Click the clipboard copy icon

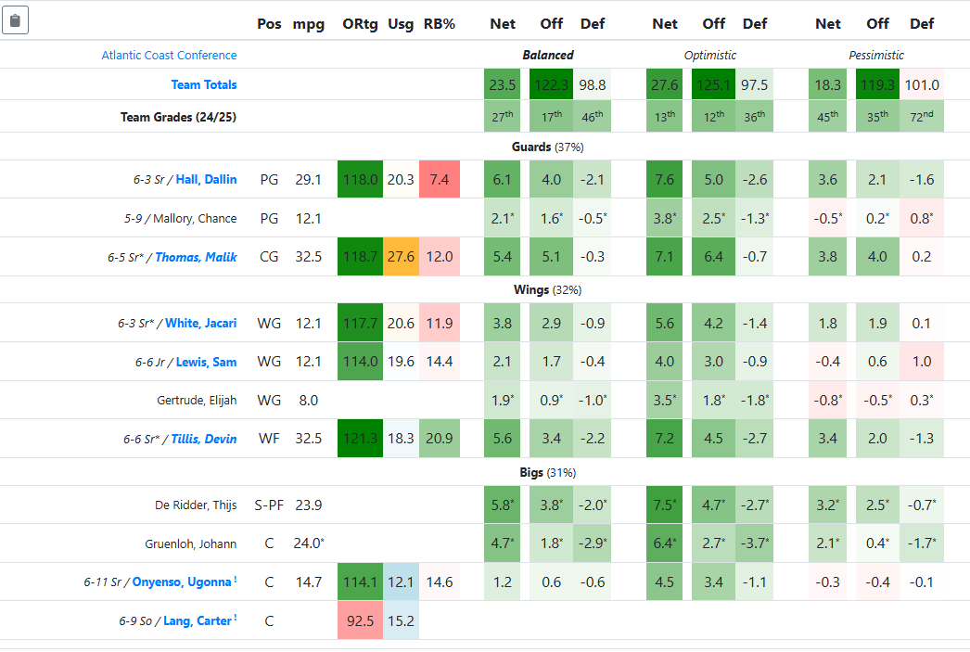(16, 20)
